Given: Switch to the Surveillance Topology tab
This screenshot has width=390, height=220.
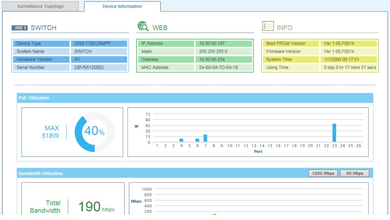Looking at the screenshot, I should [x=40, y=6].
